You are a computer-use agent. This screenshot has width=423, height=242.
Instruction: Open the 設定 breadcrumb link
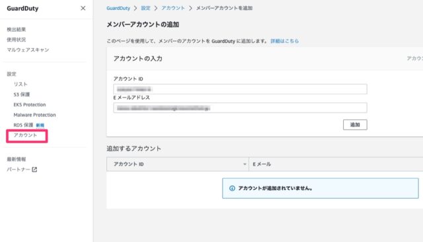coord(145,8)
